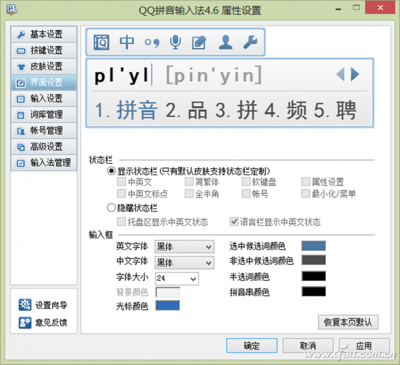
Task: Toggle the 简繁体 checkbox
Action: 189,181
